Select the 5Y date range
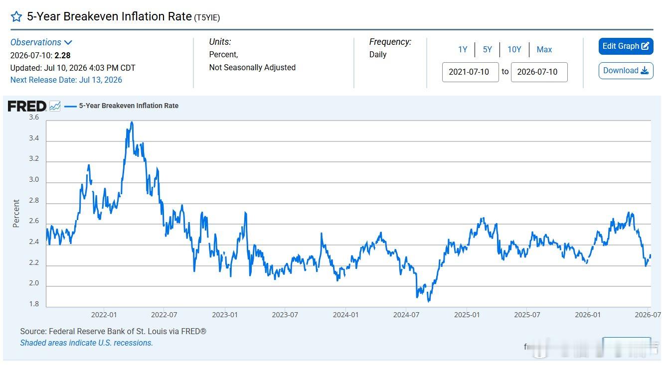 click(x=487, y=49)
